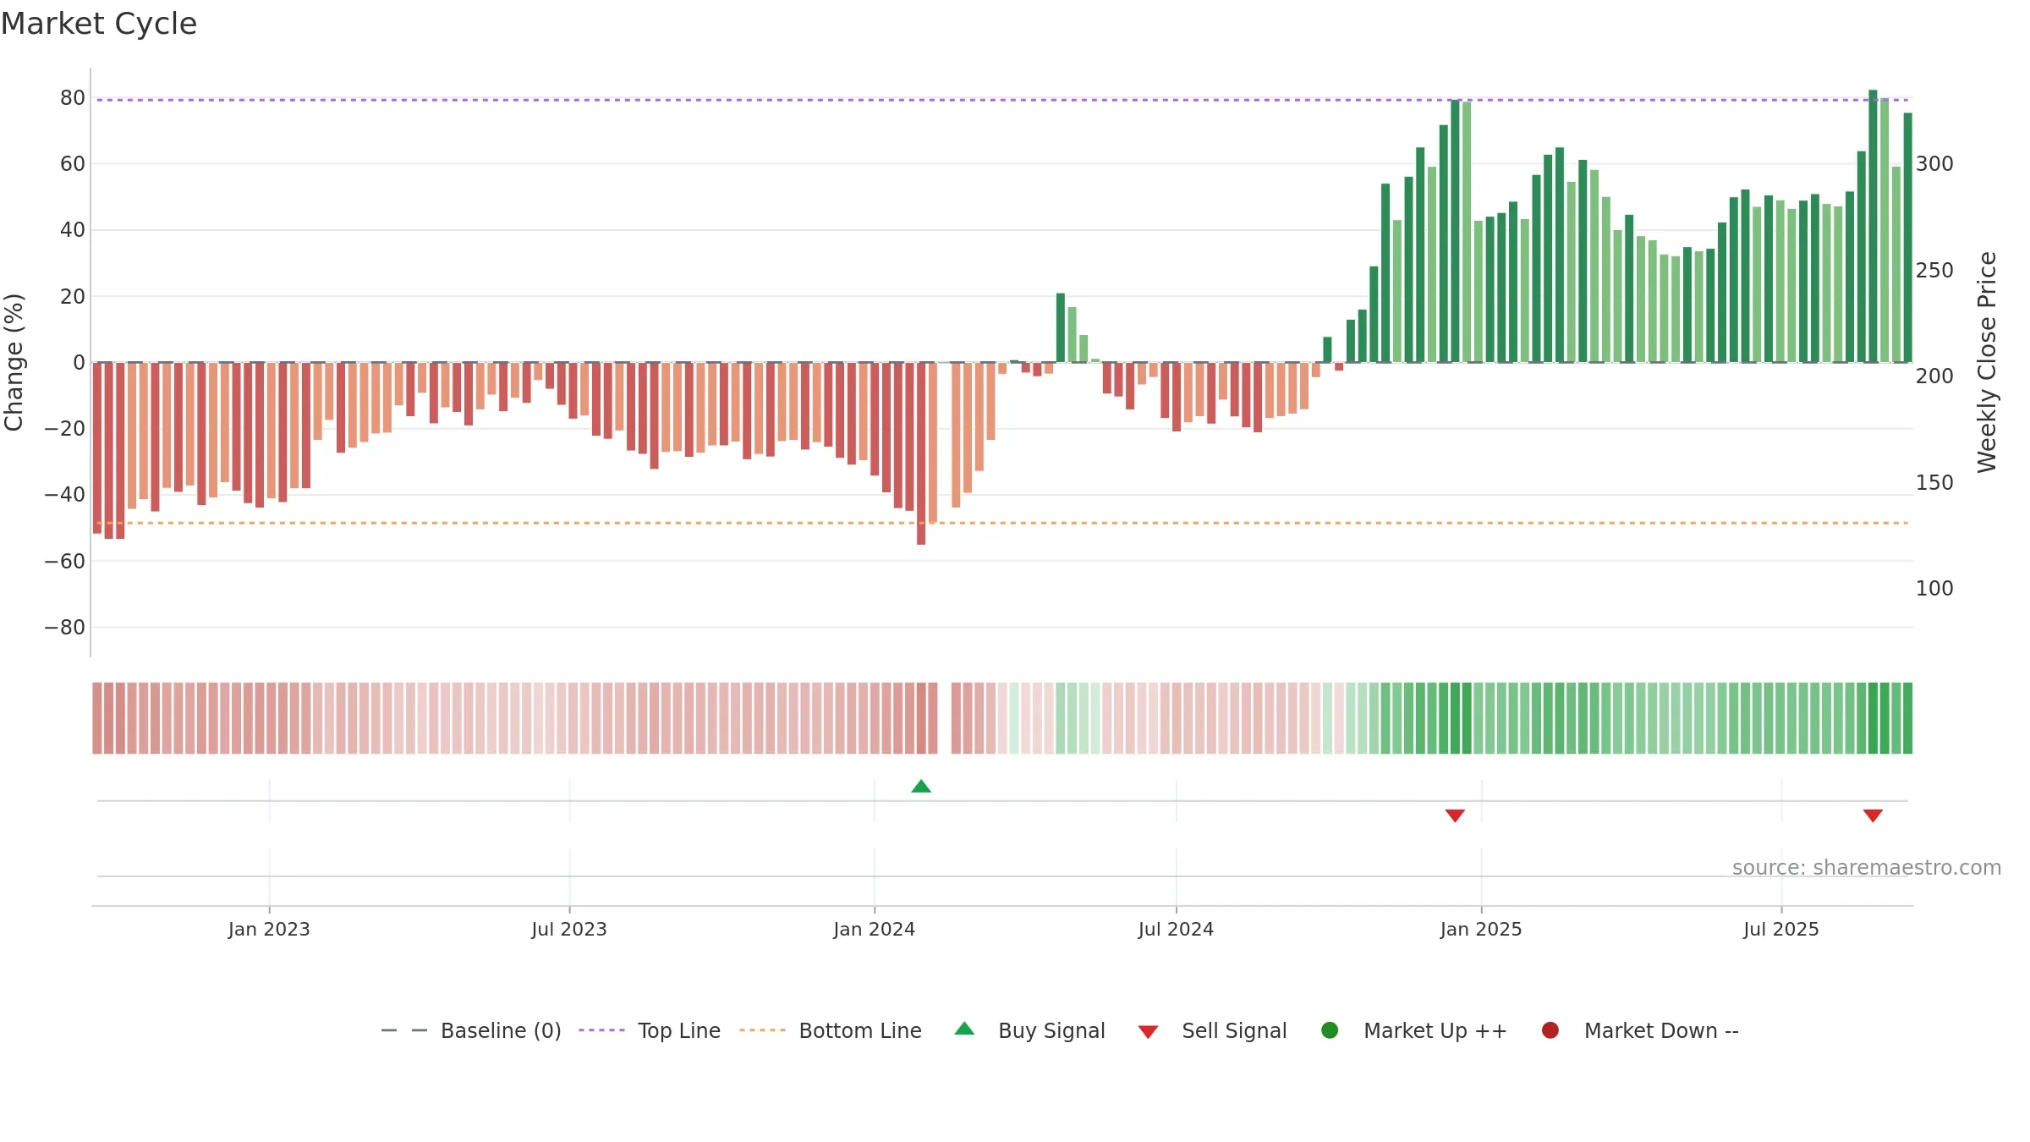
Task: Click the green Buy Signal triangle near Jan 2024
Action: [921, 787]
